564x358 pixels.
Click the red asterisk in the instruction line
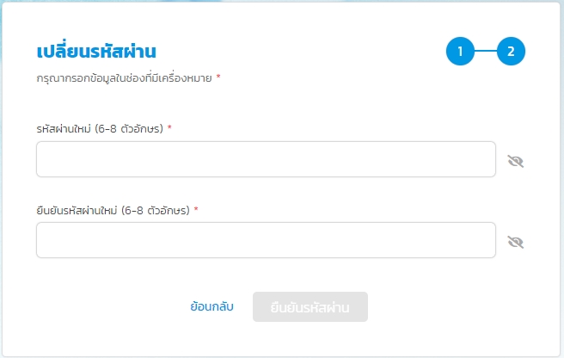pyautogui.click(x=218, y=77)
